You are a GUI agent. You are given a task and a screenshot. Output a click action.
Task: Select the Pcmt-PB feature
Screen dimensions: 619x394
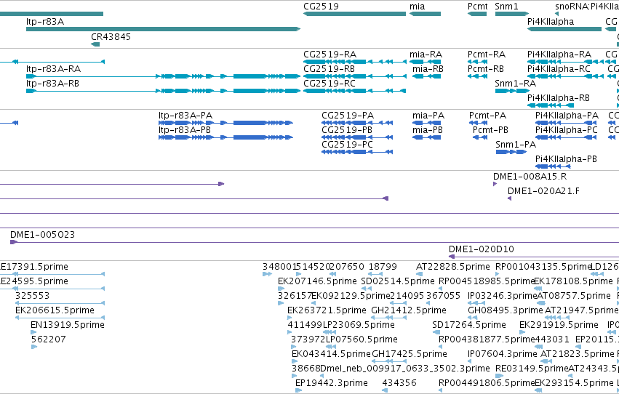coord(479,137)
